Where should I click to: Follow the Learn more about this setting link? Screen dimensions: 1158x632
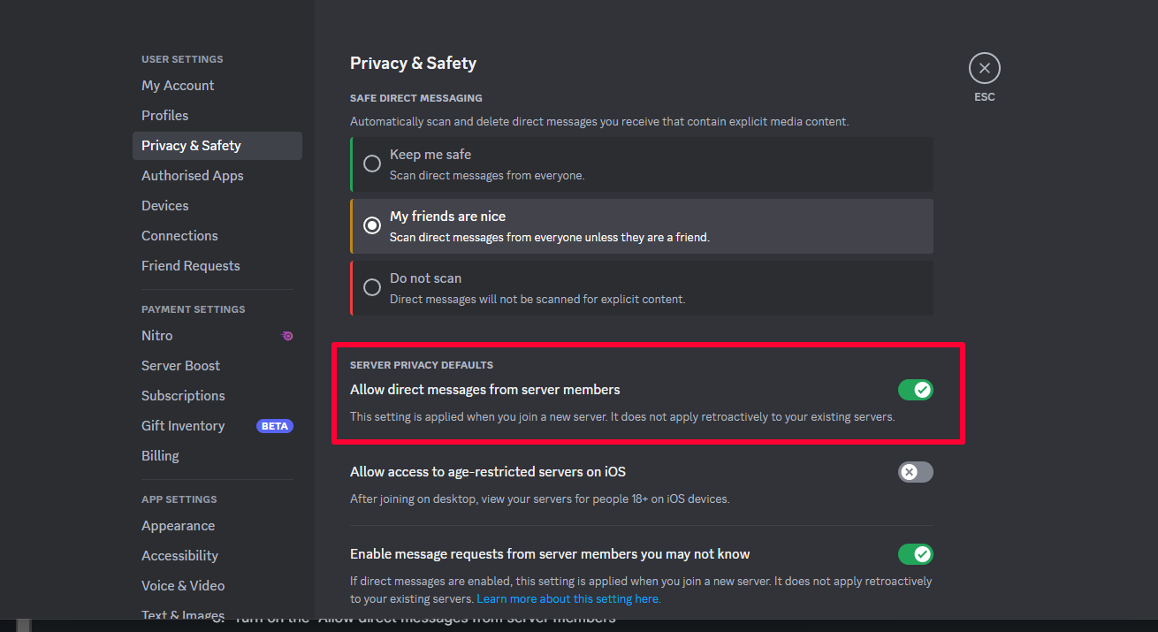pos(568,598)
